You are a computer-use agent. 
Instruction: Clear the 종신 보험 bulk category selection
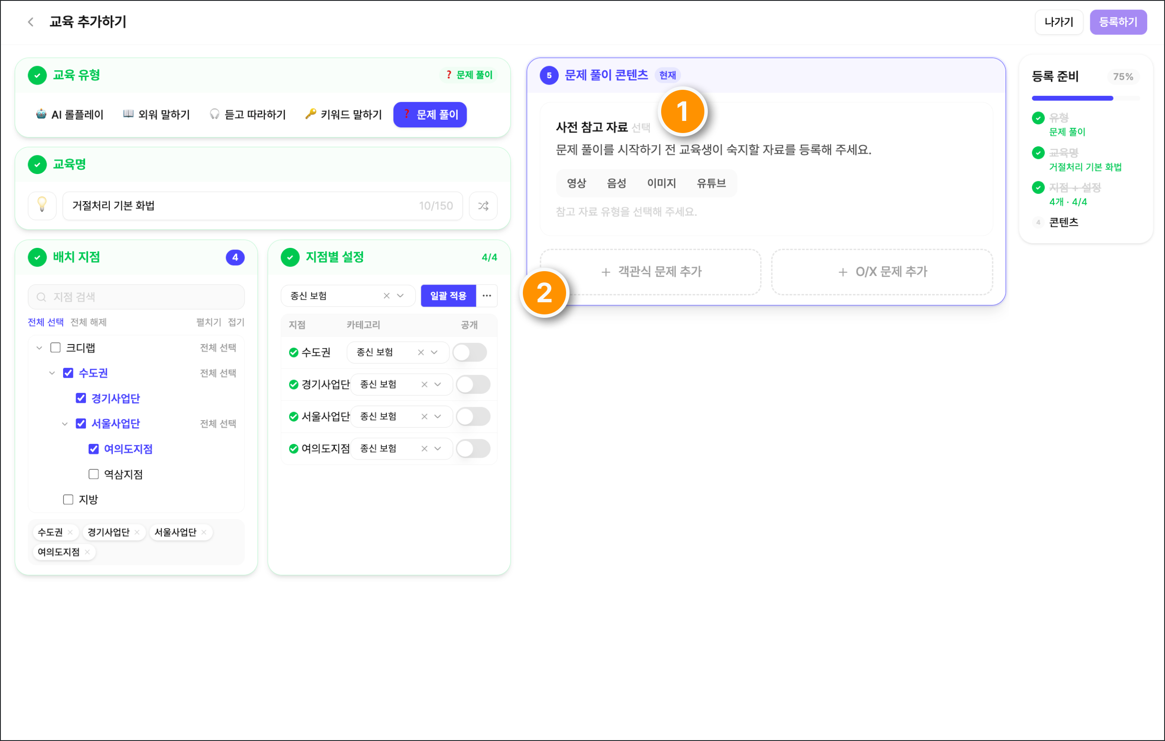[386, 295]
